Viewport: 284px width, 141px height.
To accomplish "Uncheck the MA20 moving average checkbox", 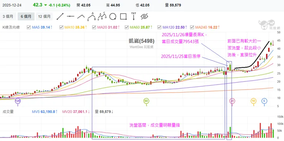I will 94,27.
